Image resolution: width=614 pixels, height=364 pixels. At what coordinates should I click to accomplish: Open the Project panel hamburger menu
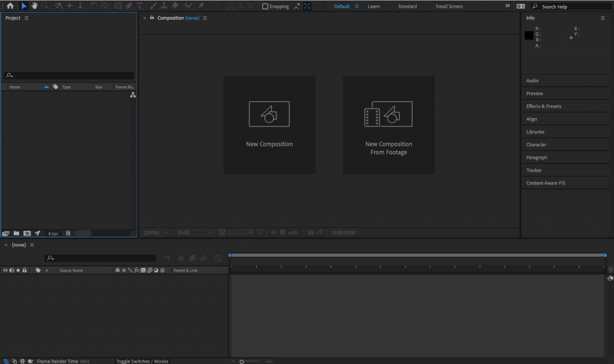(26, 18)
